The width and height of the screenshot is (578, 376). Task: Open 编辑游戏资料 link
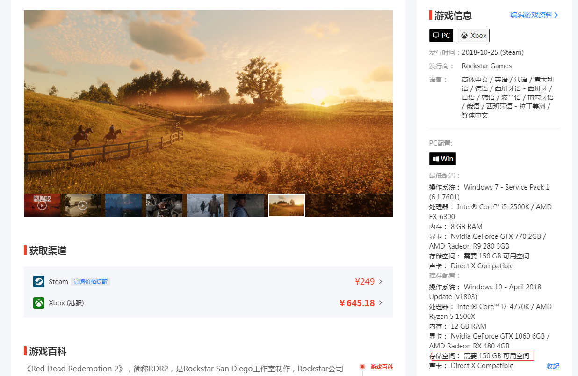coord(531,15)
